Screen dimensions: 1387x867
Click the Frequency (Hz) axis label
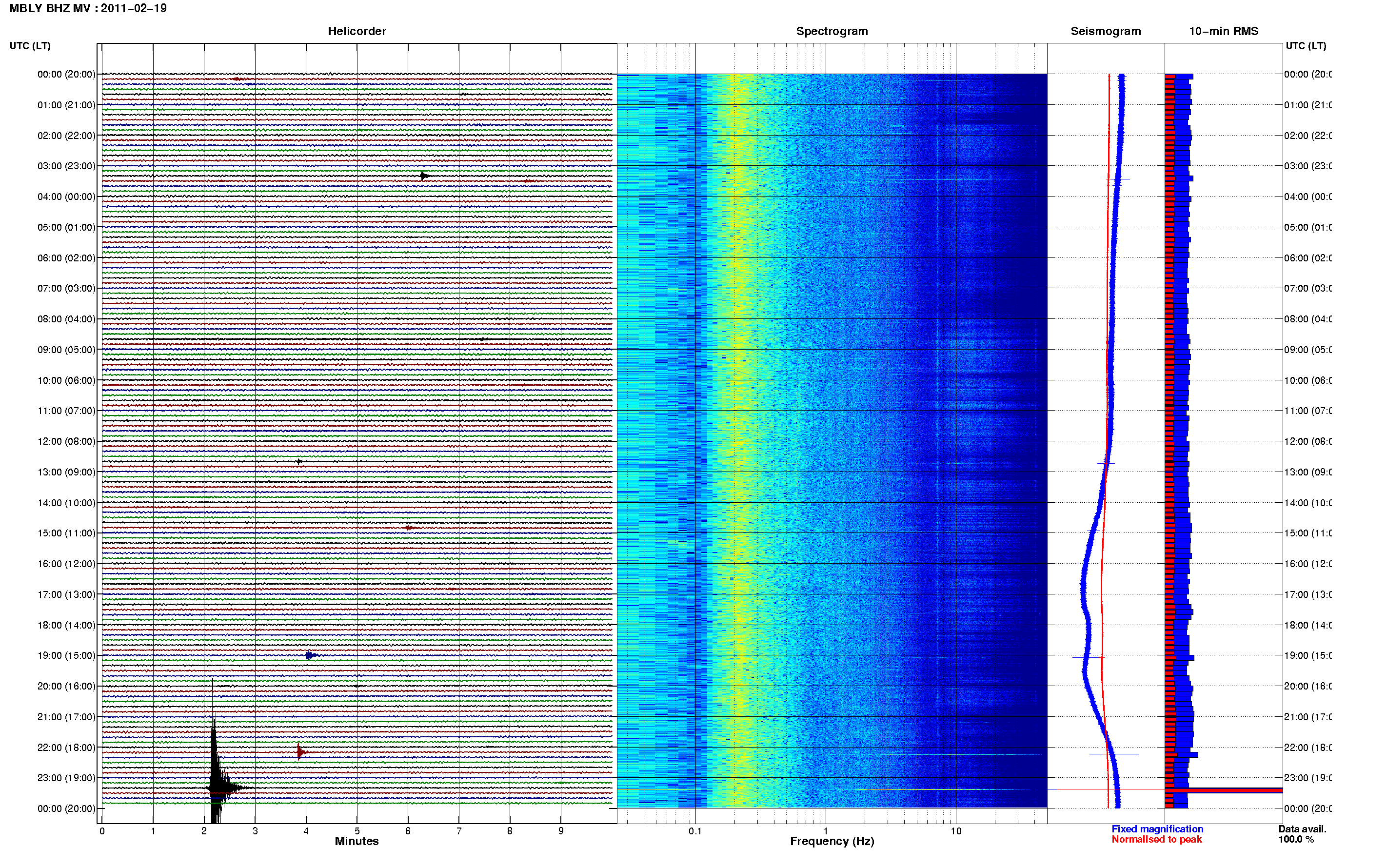[832, 841]
